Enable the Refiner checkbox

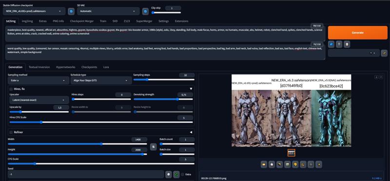tap(11, 132)
